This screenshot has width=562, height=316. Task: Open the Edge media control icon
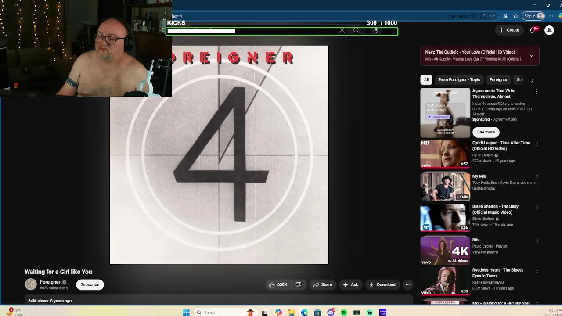(506, 16)
